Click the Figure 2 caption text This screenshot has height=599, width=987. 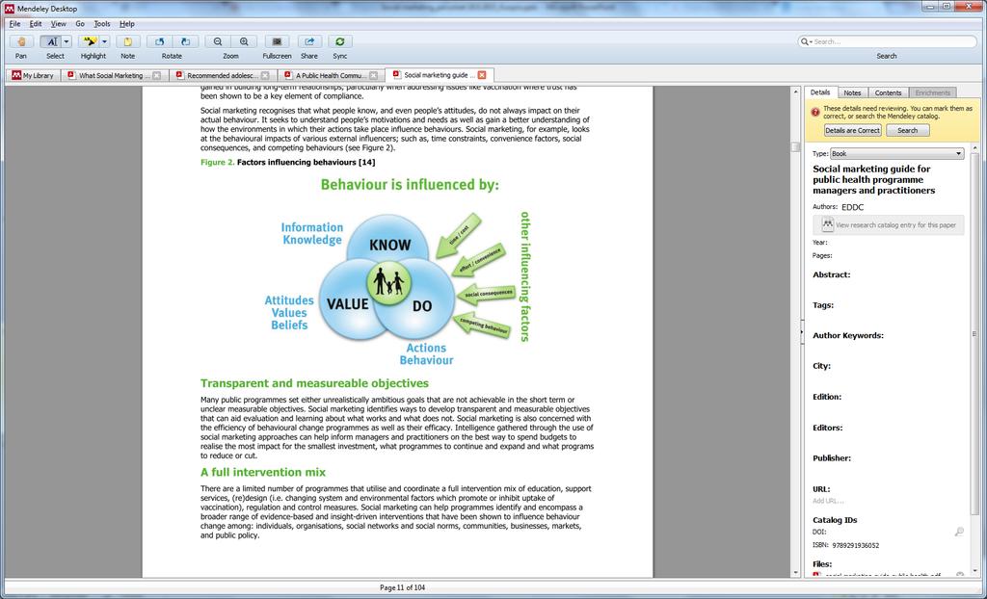point(287,163)
